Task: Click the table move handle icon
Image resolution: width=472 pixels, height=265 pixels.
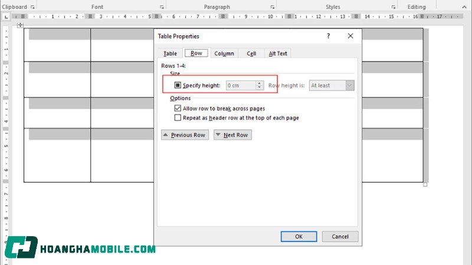Action: (21, 25)
